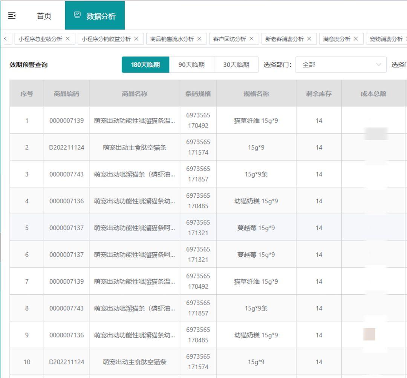
Task: Close the 小程序总业绩分析 tab
Action: coord(68,39)
